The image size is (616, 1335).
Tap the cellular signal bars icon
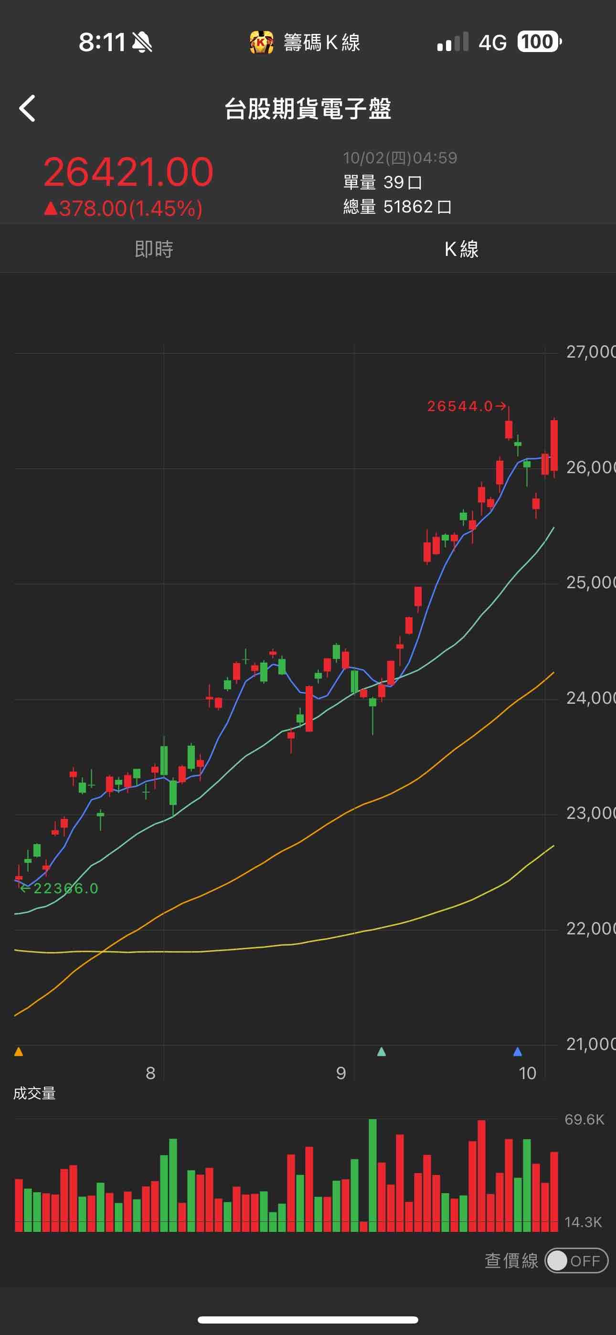coord(452,42)
